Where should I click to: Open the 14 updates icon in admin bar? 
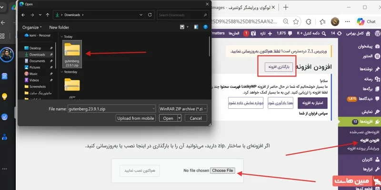tap(336, 33)
